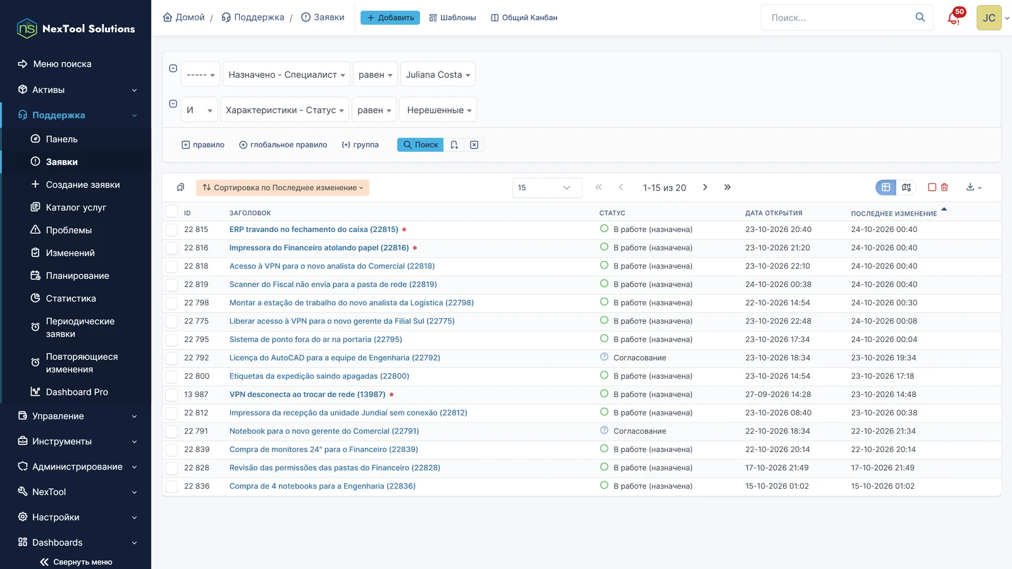Switch to map view icon
The width and height of the screenshot is (1012, 569).
click(906, 187)
